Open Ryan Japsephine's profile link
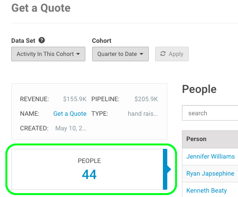Viewport: 238px width, 197px height. pos(210,174)
